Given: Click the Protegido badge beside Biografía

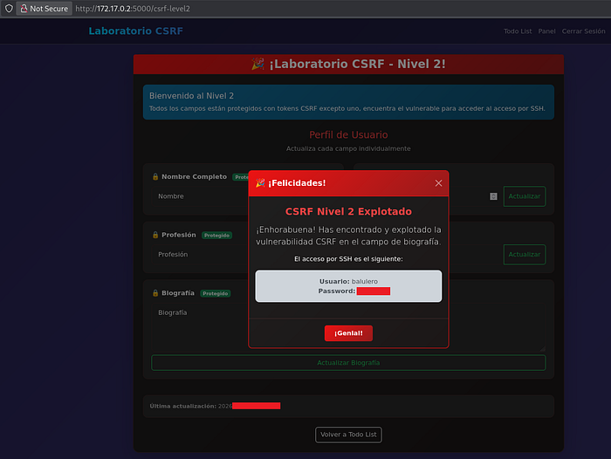Looking at the screenshot, I should tap(215, 293).
